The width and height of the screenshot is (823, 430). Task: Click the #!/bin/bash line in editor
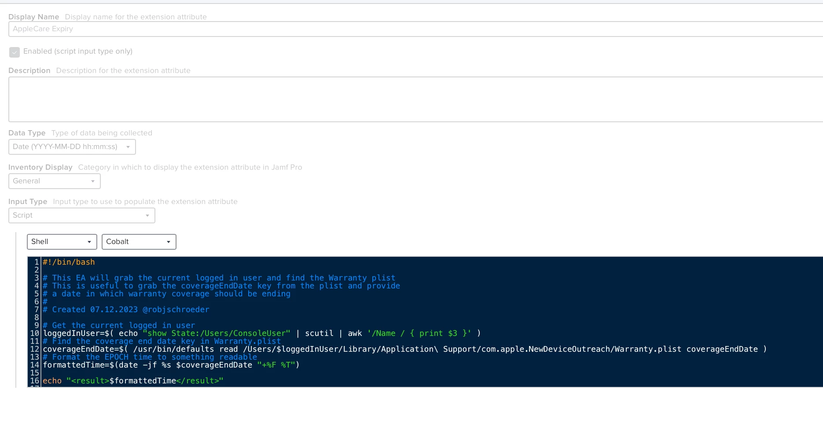[69, 262]
